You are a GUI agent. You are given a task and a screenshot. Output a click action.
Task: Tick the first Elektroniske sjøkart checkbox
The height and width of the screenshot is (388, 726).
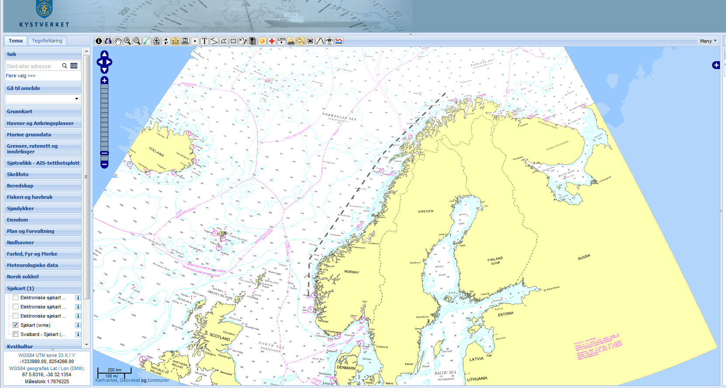[16, 298]
